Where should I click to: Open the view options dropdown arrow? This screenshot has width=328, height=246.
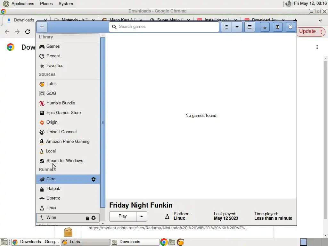click(x=237, y=27)
